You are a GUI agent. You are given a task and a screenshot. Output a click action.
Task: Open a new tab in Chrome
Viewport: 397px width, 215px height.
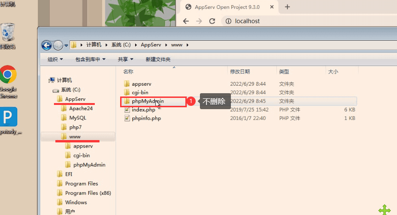287,7
